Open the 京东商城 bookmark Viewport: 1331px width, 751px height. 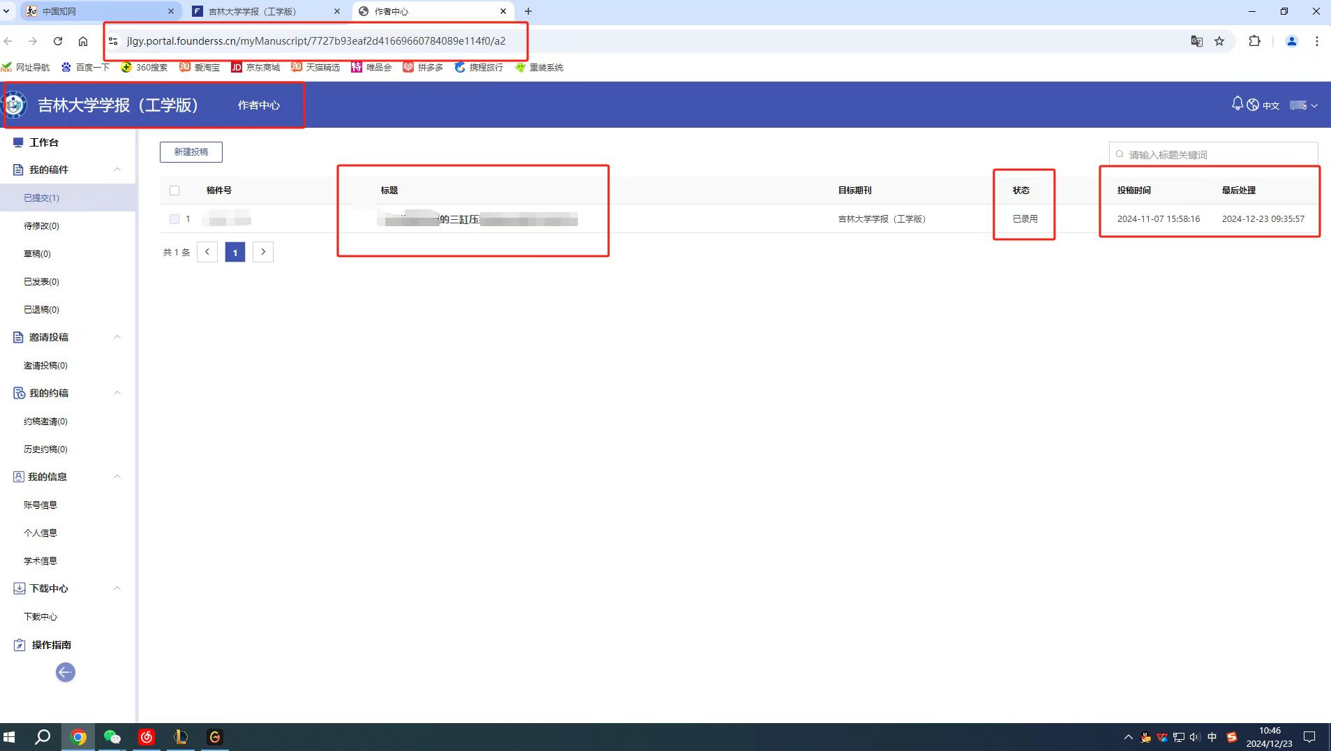click(x=255, y=67)
